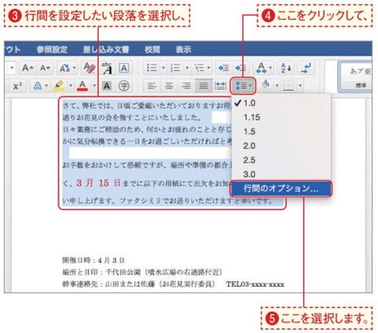The height and width of the screenshot is (333, 378).
Task: Toggle justified alignment
Action: 204,86
